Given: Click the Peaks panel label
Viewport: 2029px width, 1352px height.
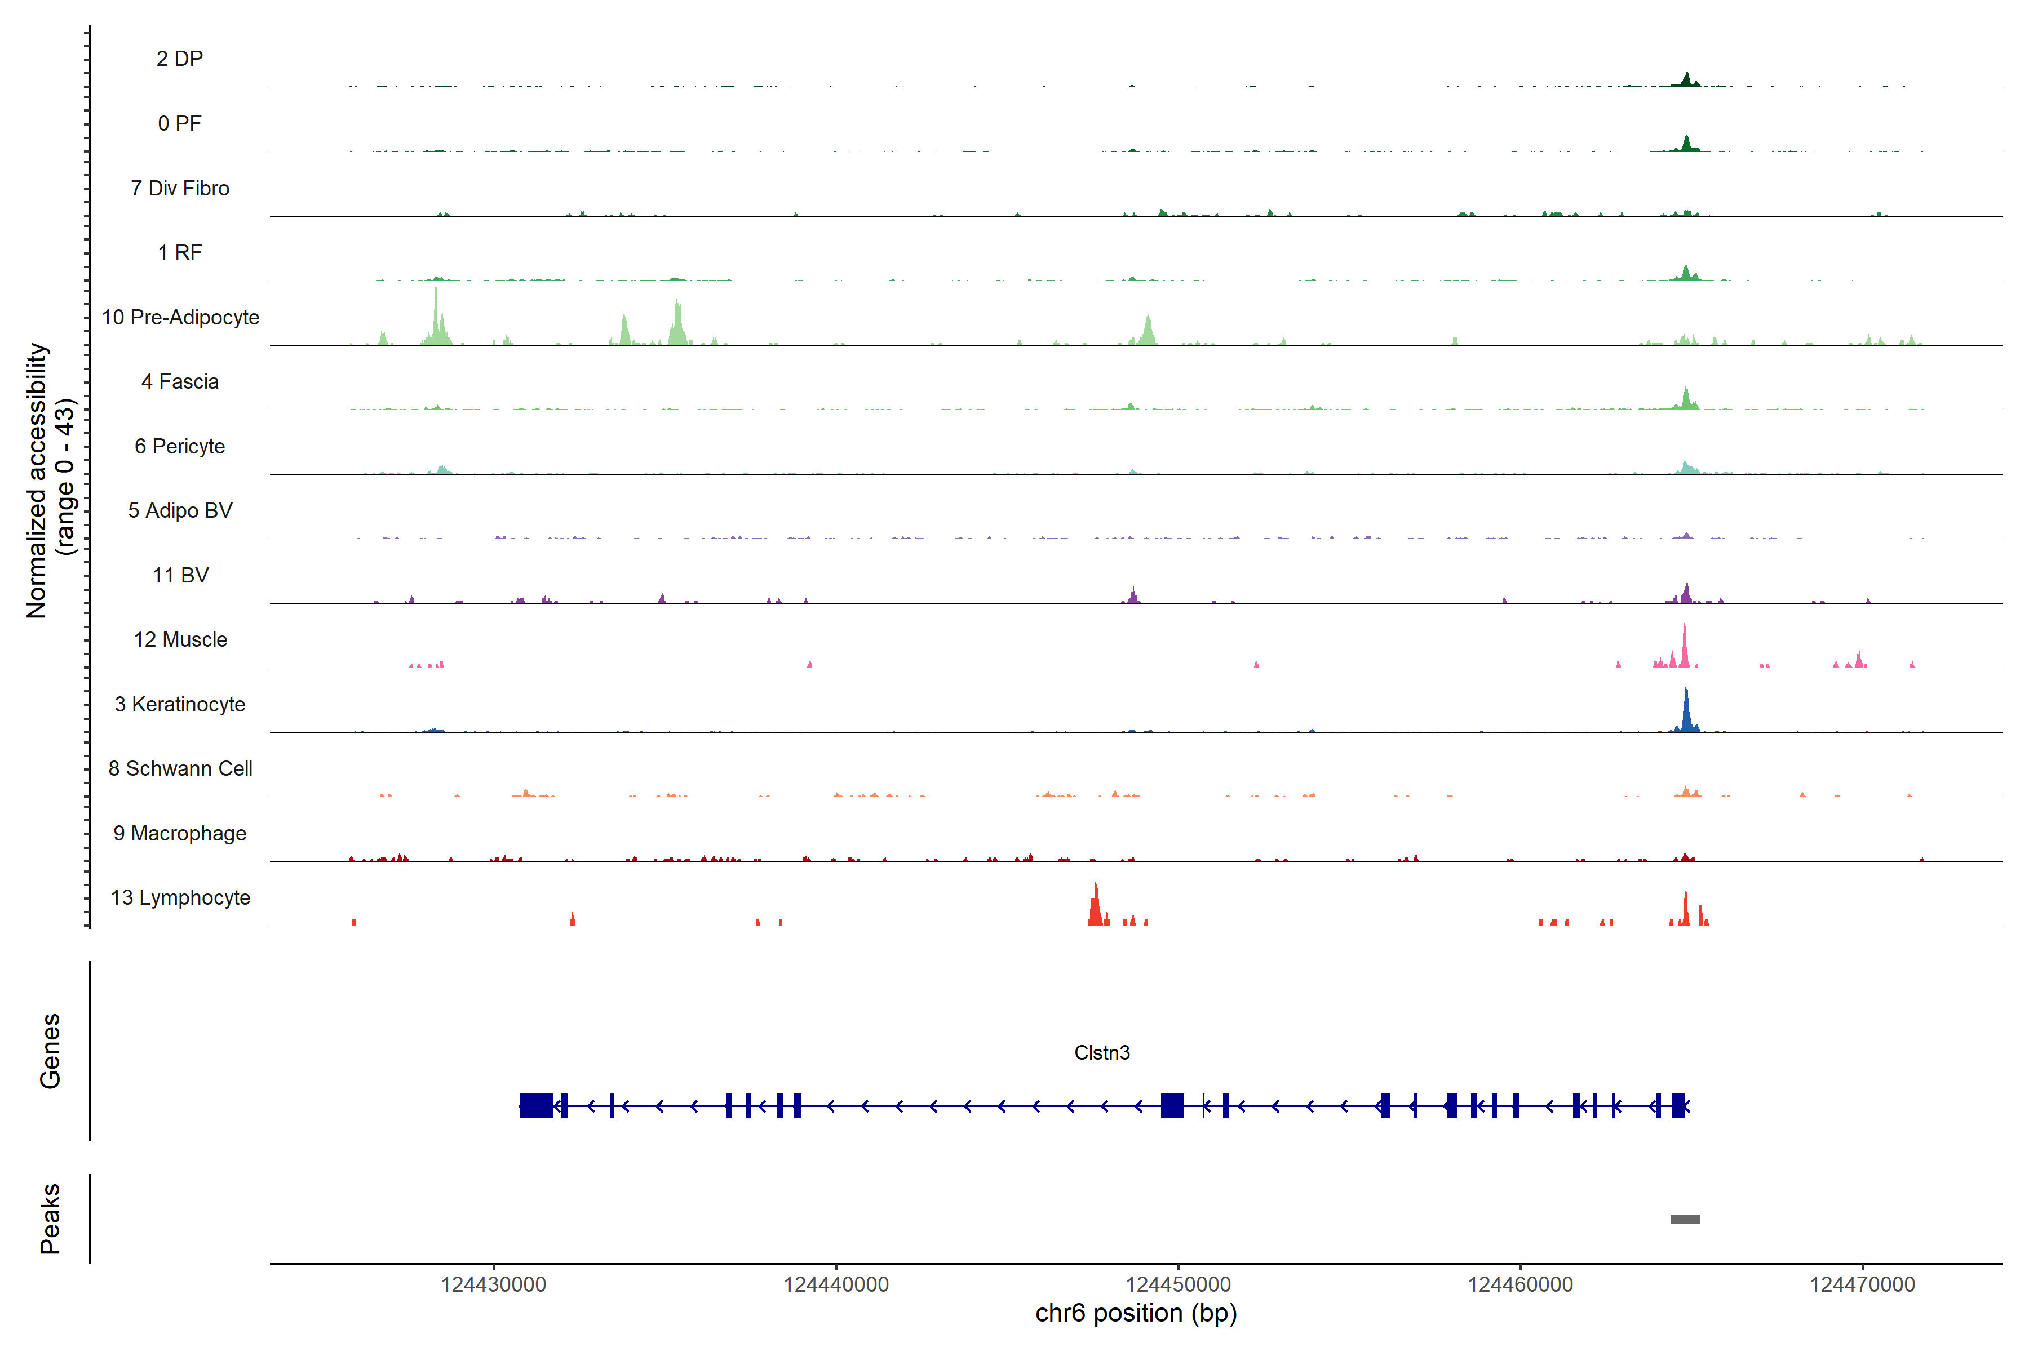Looking at the screenshot, I should coord(50,1218).
